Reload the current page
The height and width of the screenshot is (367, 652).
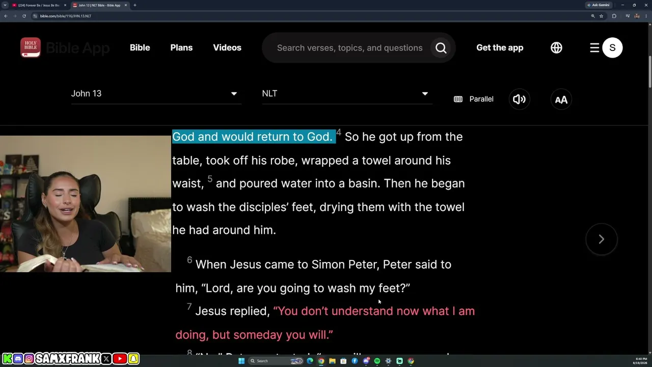pyautogui.click(x=24, y=16)
